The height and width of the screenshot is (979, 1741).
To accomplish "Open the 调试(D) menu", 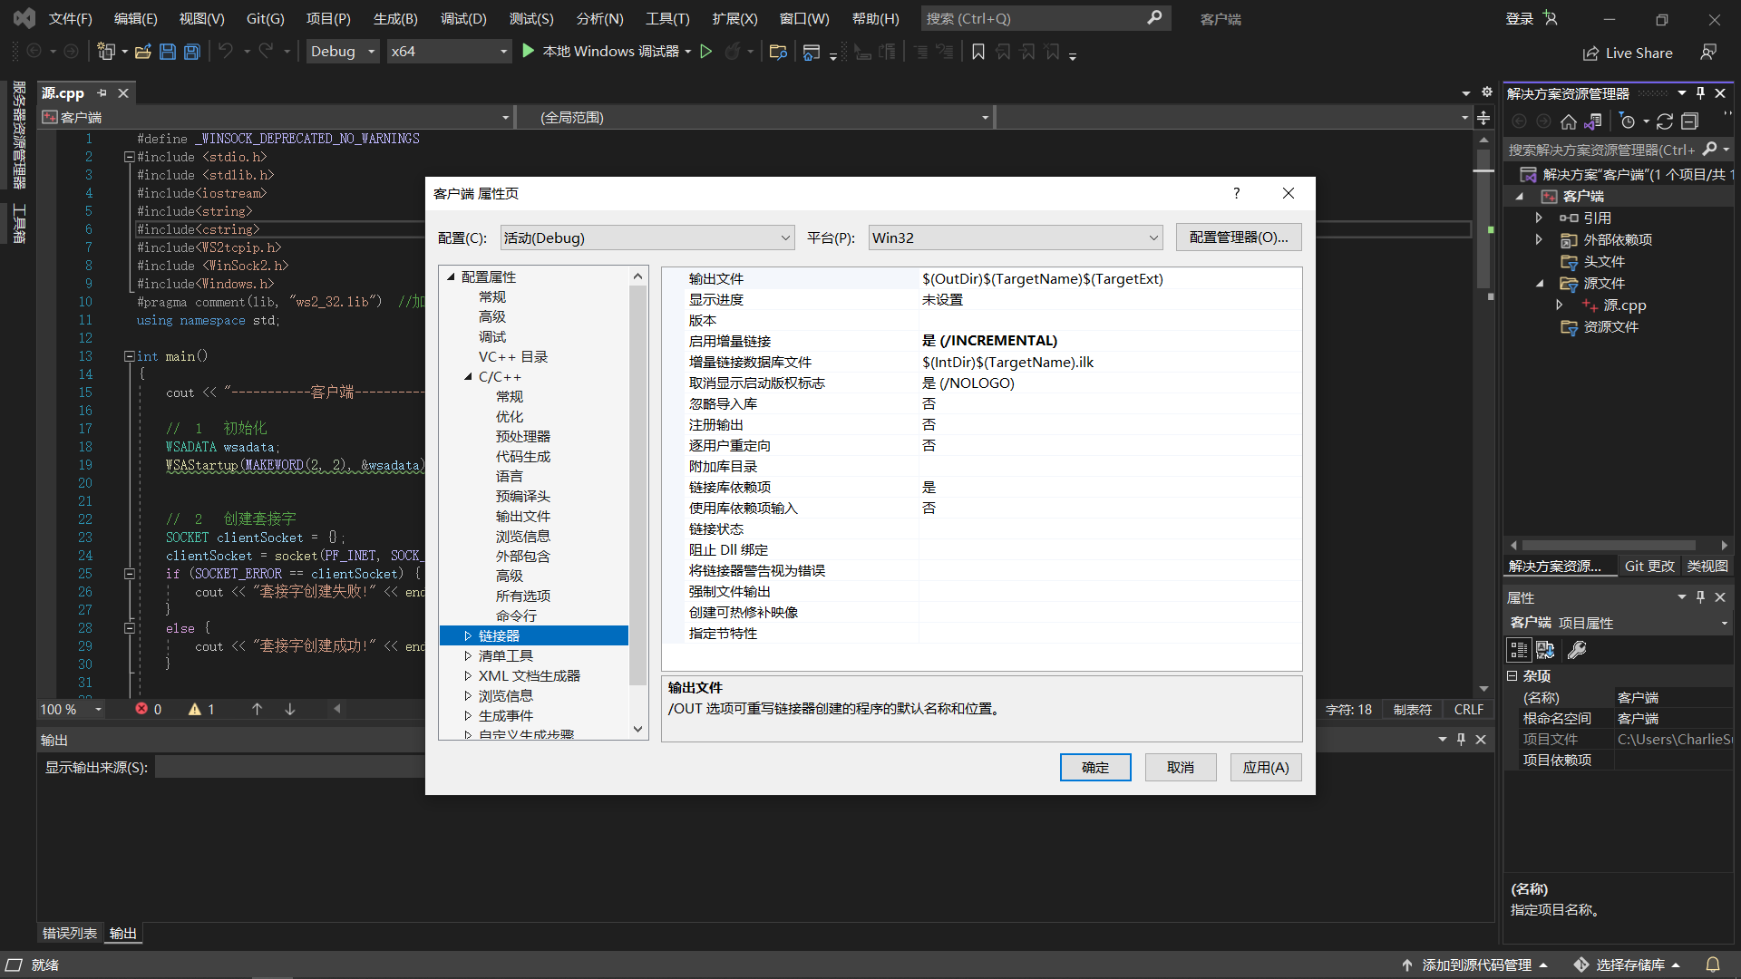I will coord(462,18).
